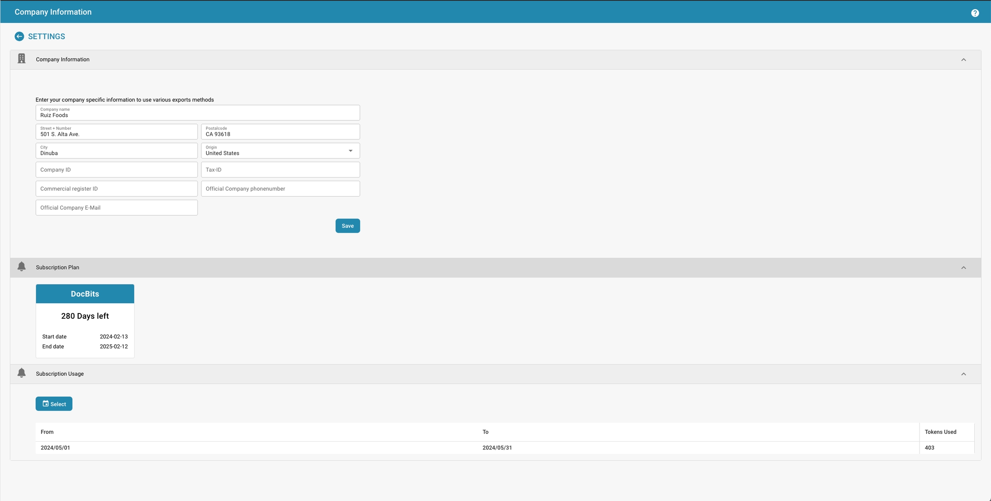Collapse the Subscription Usage section chevron

tap(963, 374)
